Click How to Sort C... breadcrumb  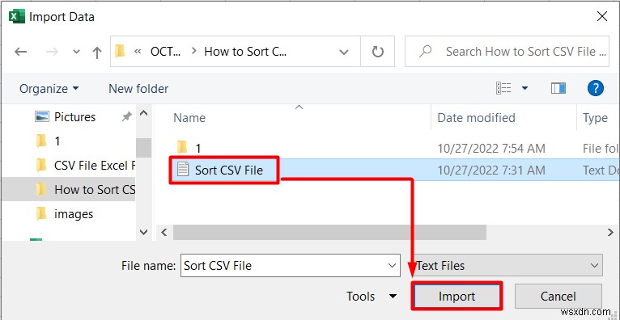tap(245, 51)
